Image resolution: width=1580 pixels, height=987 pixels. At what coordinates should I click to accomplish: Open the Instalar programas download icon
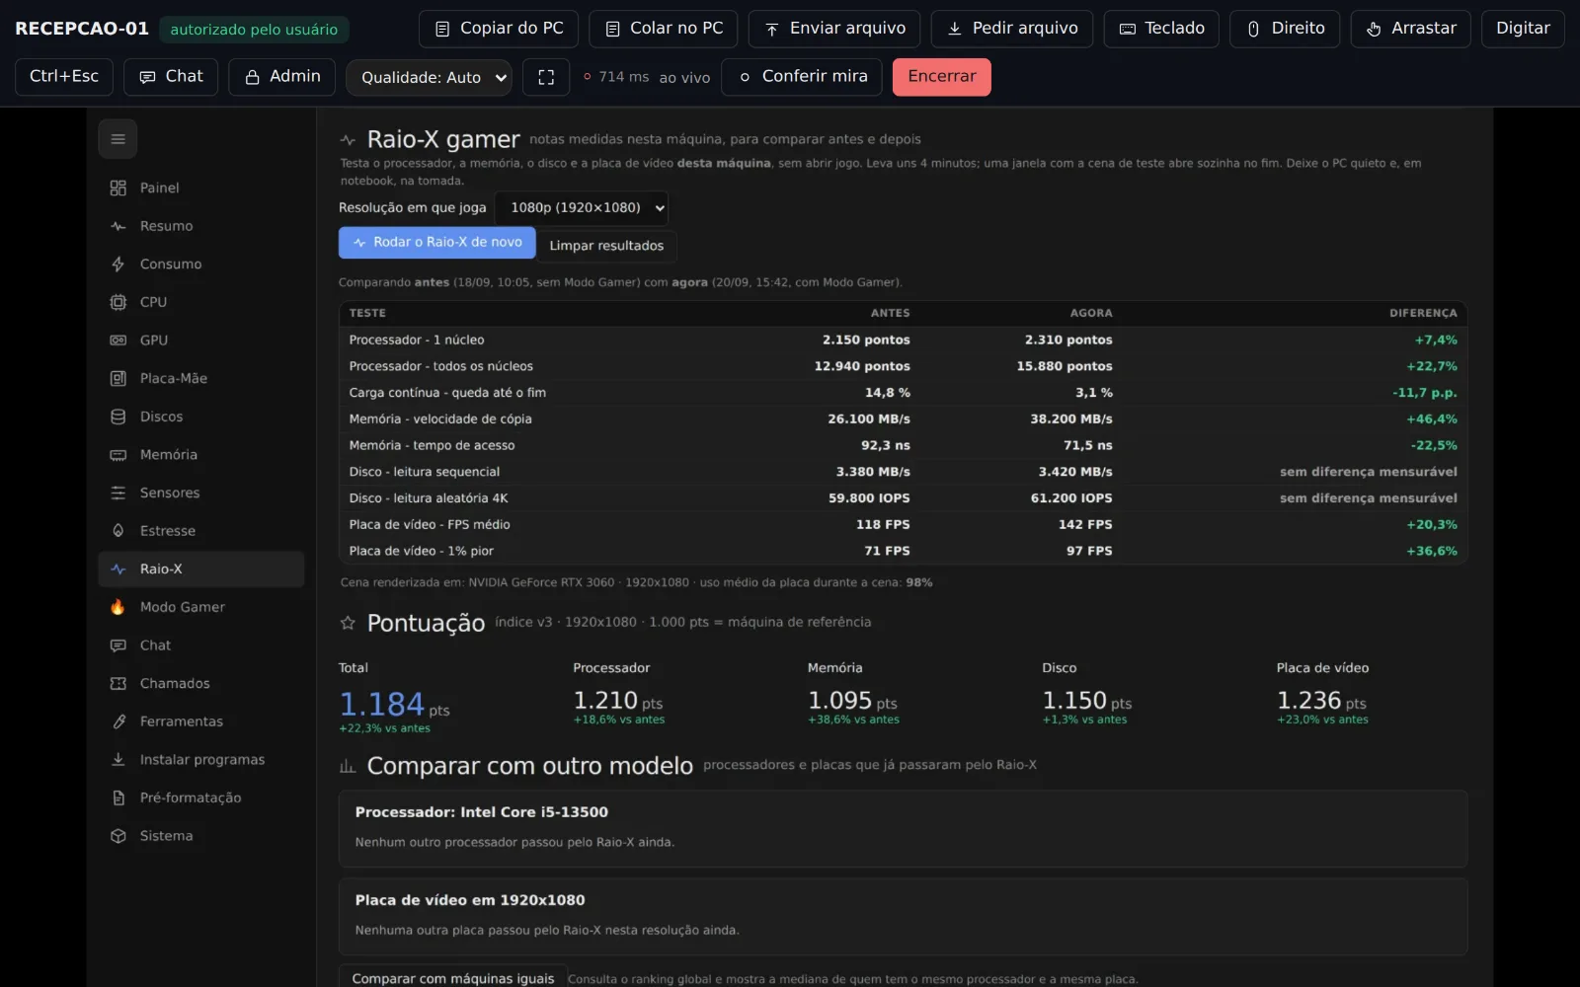tap(118, 760)
